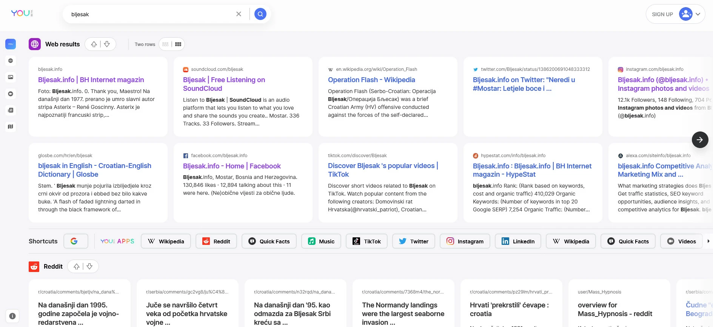713x327 pixels.
Task: Switch Web results to two-row grid layout
Action: coord(178,44)
